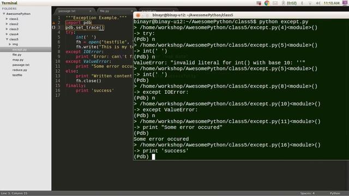Switch to the file.py editor tab

[104, 11]
